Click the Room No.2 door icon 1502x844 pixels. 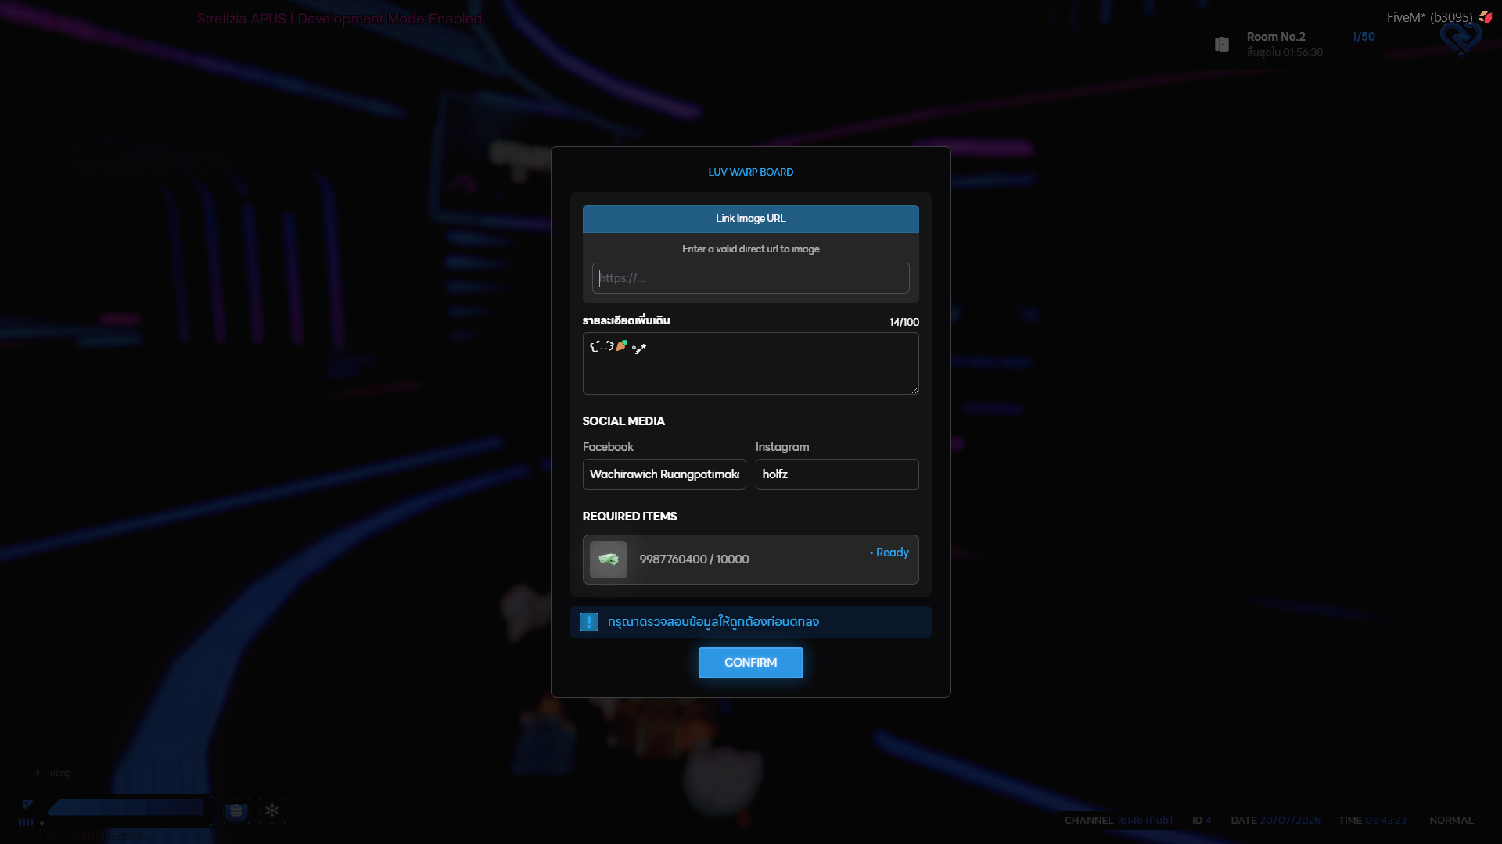pyautogui.click(x=1222, y=45)
